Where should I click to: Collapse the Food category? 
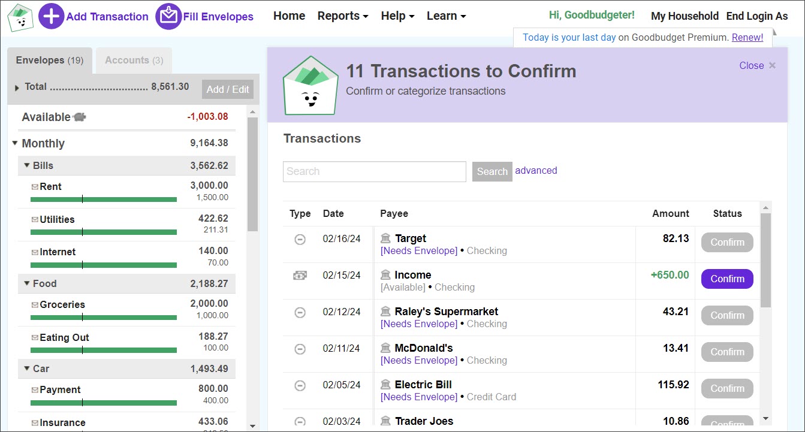(27, 283)
